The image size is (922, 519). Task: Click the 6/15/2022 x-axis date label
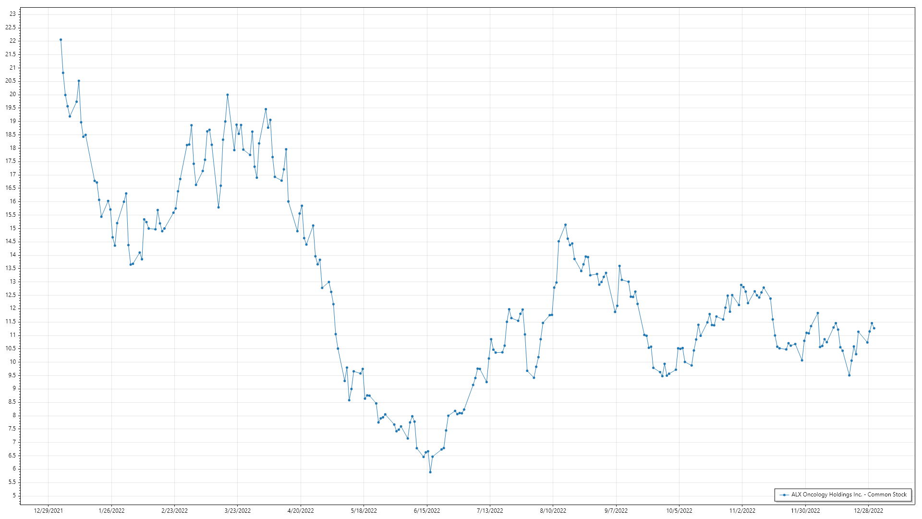(427, 511)
